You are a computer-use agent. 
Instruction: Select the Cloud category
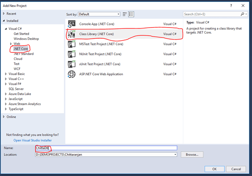click(x=18, y=59)
